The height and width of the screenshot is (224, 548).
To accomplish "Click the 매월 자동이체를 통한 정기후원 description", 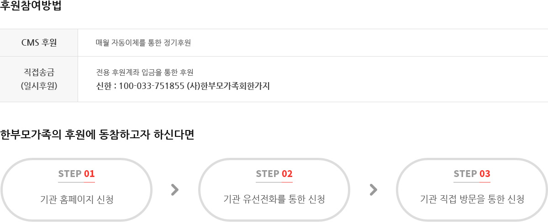I will click(x=143, y=43).
